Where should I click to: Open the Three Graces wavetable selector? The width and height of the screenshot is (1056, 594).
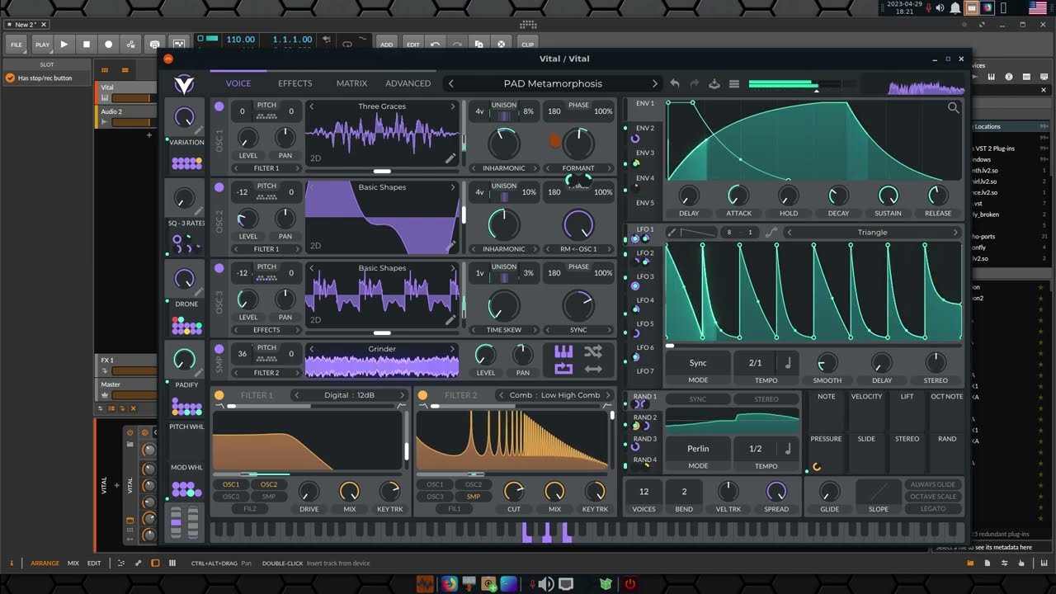pyautogui.click(x=382, y=106)
